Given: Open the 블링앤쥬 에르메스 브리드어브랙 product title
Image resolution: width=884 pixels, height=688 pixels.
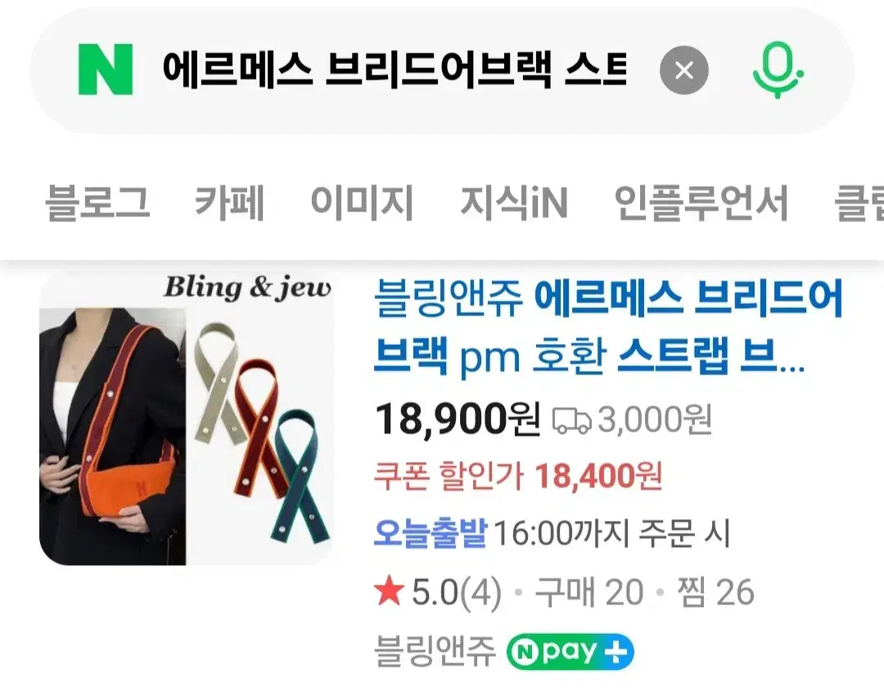Looking at the screenshot, I should point(609,327).
